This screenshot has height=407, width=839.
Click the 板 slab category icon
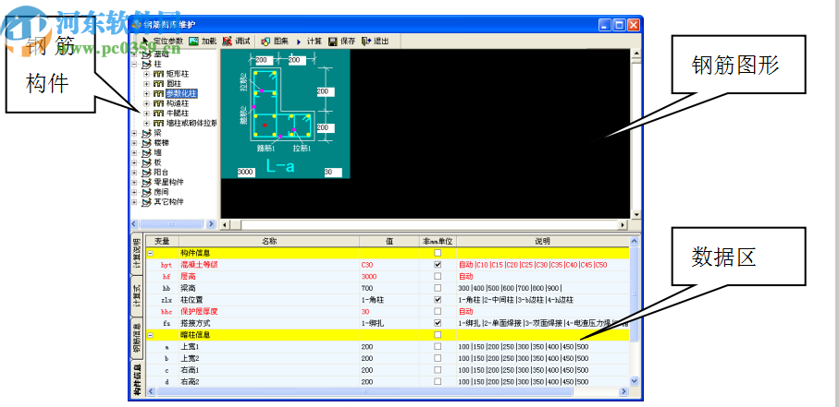tap(146, 162)
